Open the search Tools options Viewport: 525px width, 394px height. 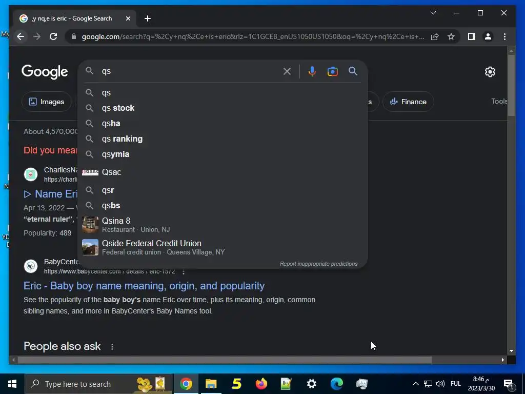click(499, 101)
